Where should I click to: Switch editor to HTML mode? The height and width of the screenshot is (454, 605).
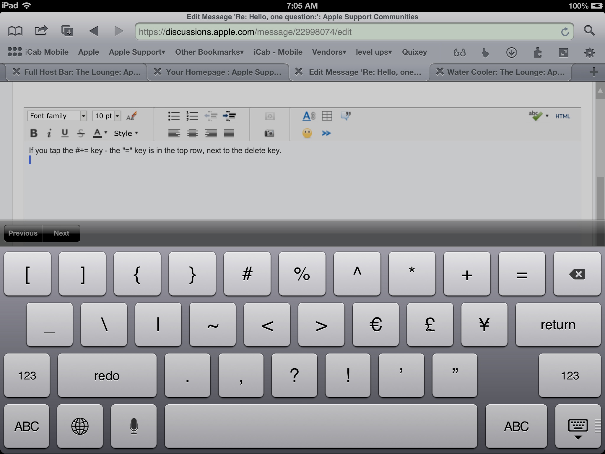tap(562, 116)
